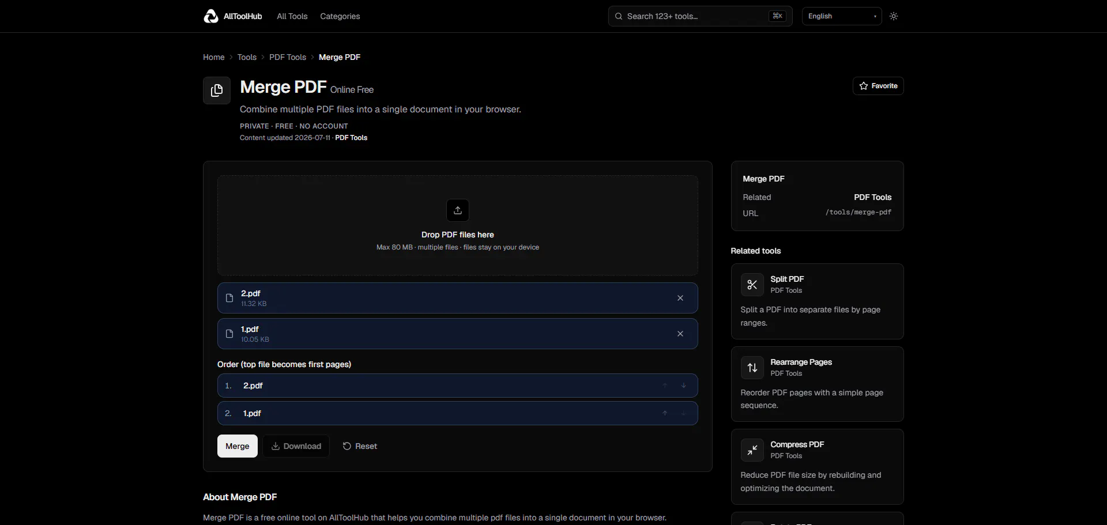Open the Rearrange Pages related tool card
The width and height of the screenshot is (1107, 525).
pyautogui.click(x=818, y=384)
